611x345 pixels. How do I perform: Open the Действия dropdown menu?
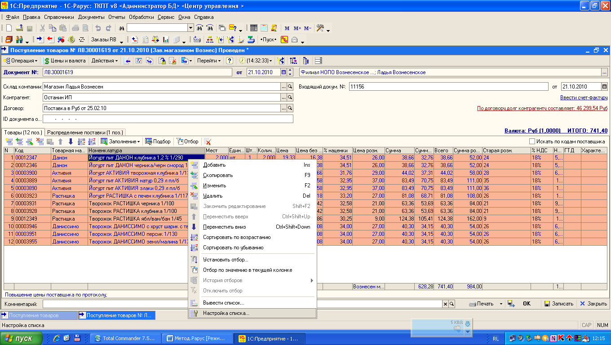tap(105, 61)
